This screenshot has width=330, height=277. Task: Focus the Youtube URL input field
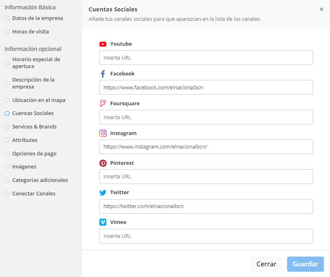[x=206, y=58]
